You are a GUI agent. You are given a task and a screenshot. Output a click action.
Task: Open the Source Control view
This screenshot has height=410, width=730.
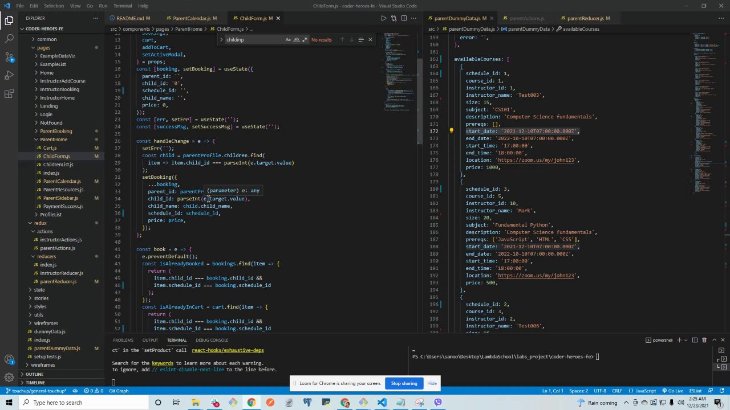[9, 57]
